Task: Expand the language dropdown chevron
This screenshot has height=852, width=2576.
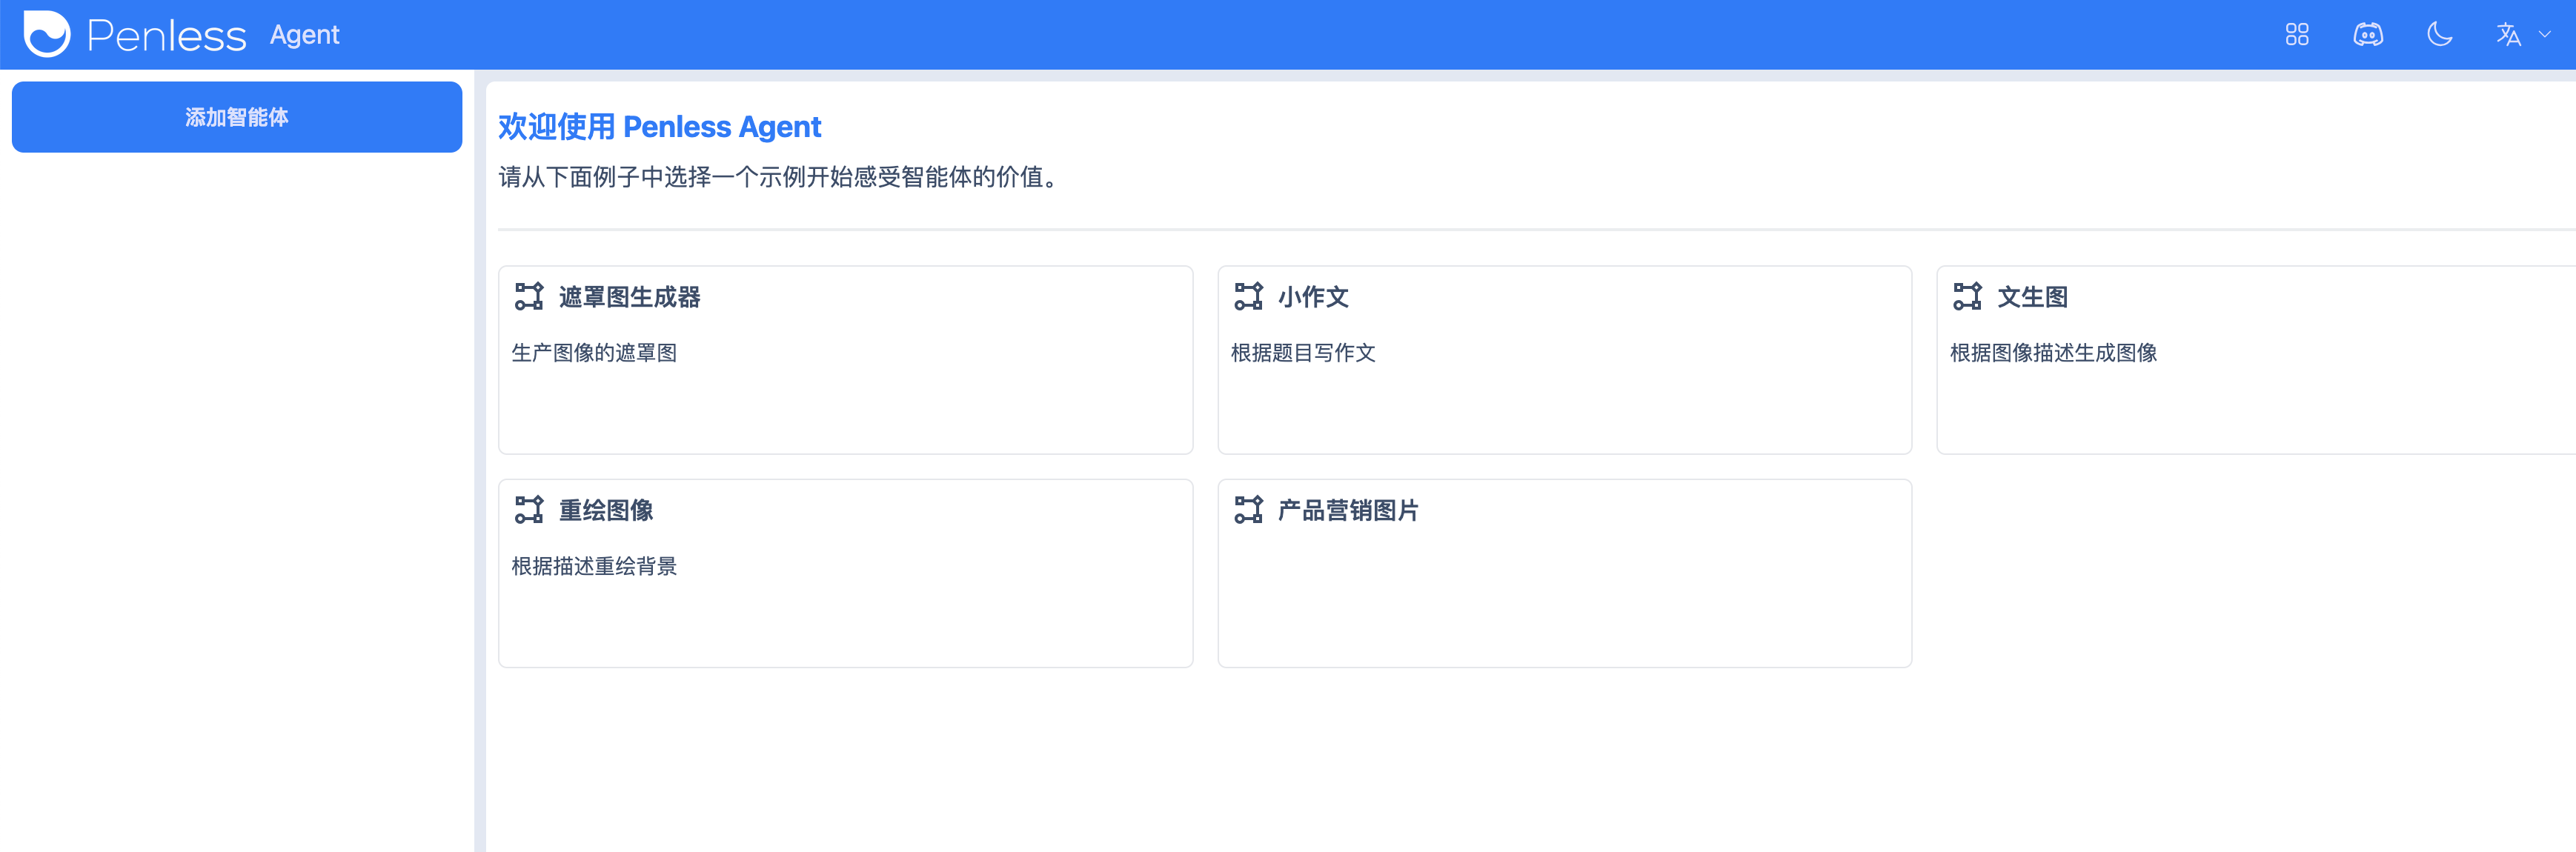Action: (x=2545, y=35)
